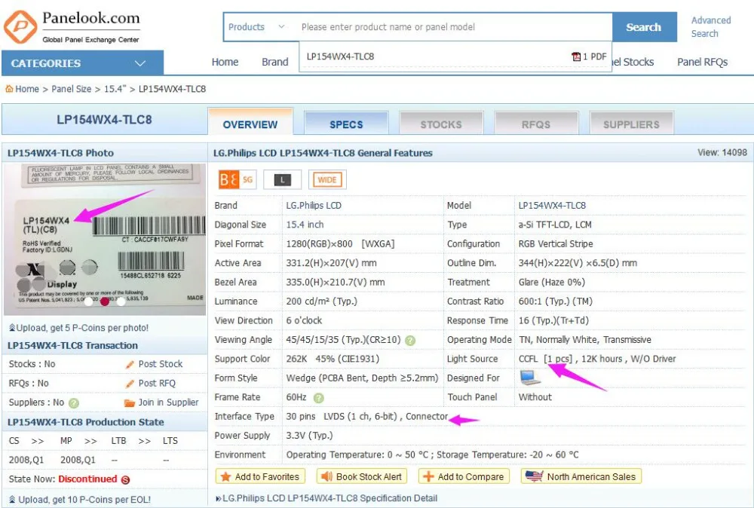Click the red Discontinued status icon
This screenshot has width=754, height=508.
pos(125,479)
